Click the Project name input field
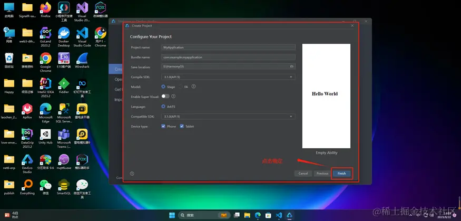 click(229, 47)
